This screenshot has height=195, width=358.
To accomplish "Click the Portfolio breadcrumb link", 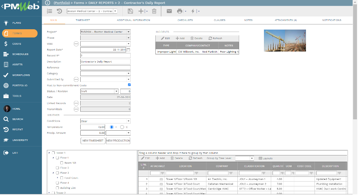I will (62, 3).
